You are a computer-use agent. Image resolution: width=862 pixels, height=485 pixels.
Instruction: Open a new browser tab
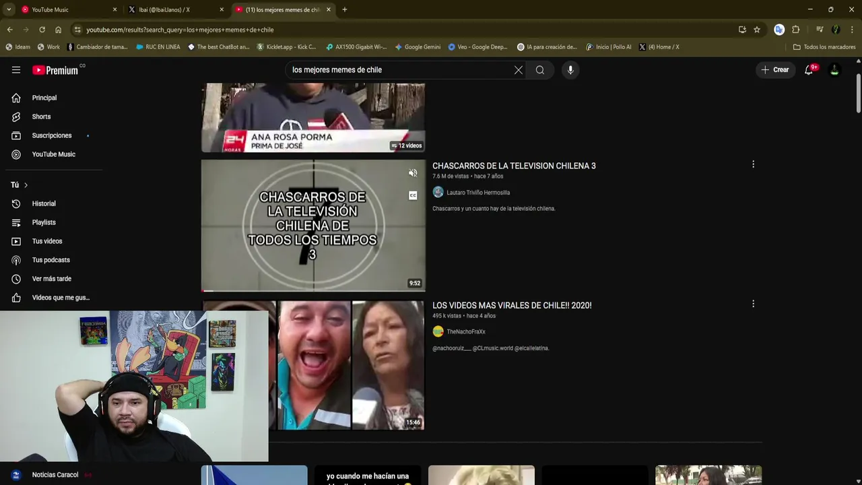(x=345, y=9)
